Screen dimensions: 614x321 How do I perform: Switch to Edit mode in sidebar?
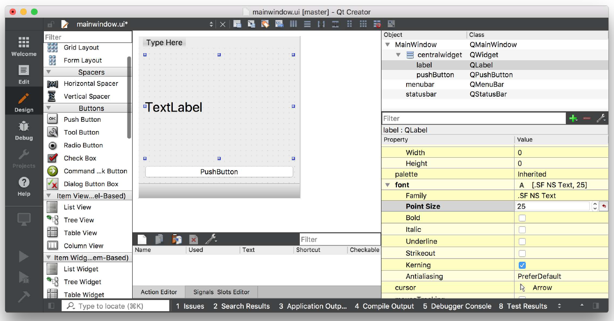click(24, 75)
